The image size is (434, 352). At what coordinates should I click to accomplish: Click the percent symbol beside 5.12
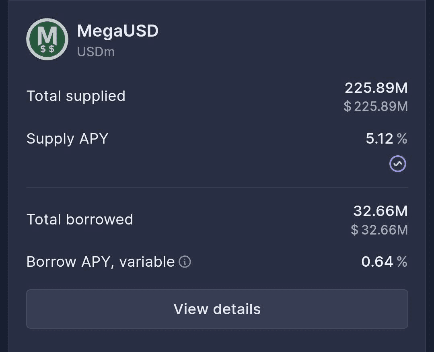coord(402,139)
